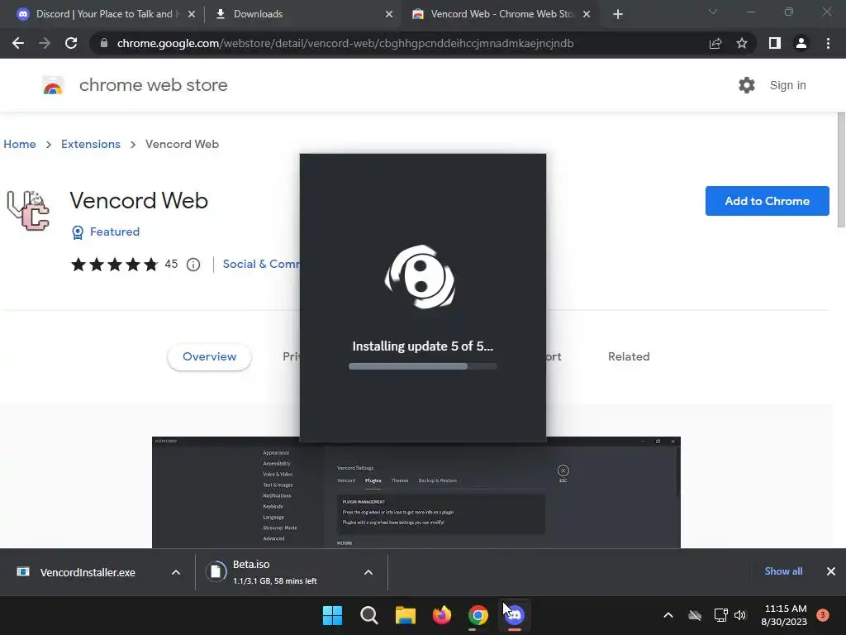Open the tab search chevron in title bar
Image resolution: width=846 pixels, height=635 pixels.
(713, 12)
